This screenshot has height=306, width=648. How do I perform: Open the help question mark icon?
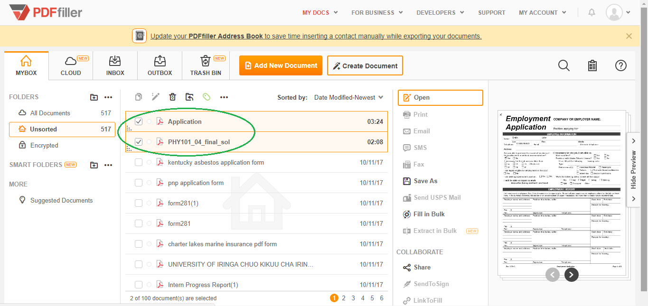[x=621, y=65]
